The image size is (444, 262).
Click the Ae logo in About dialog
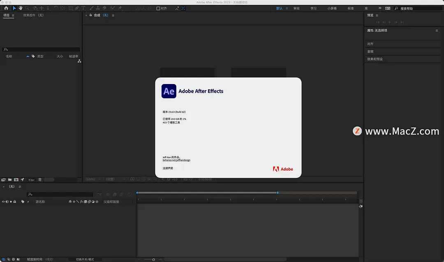(x=169, y=91)
